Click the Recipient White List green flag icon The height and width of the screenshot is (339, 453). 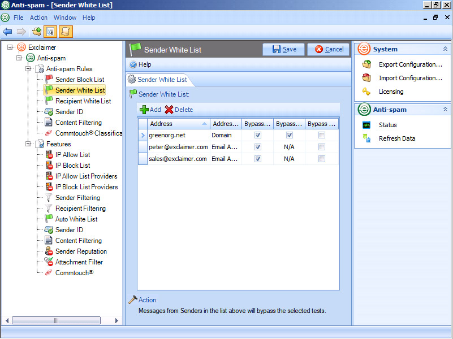tap(49, 101)
